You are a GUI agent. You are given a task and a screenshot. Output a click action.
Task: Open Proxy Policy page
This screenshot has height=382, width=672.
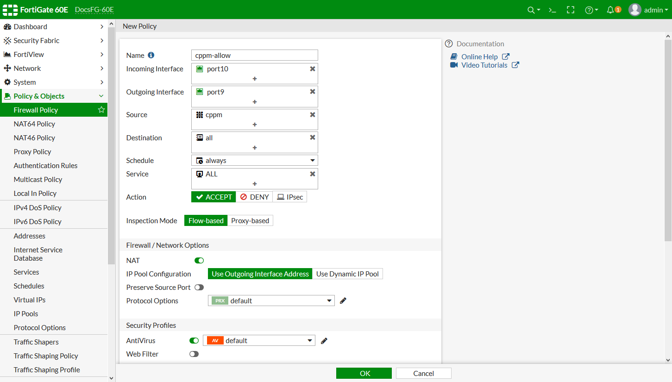[x=32, y=151]
